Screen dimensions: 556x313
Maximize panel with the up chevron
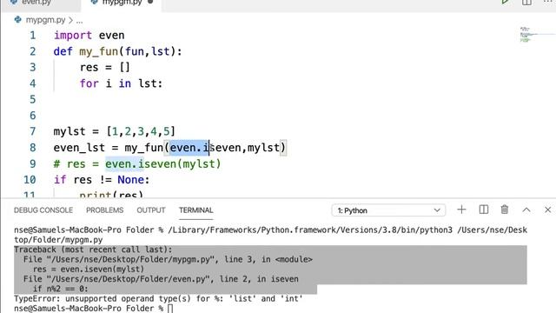526,210
